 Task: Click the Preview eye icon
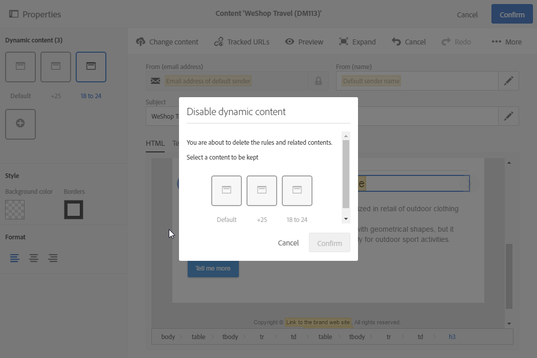[290, 42]
